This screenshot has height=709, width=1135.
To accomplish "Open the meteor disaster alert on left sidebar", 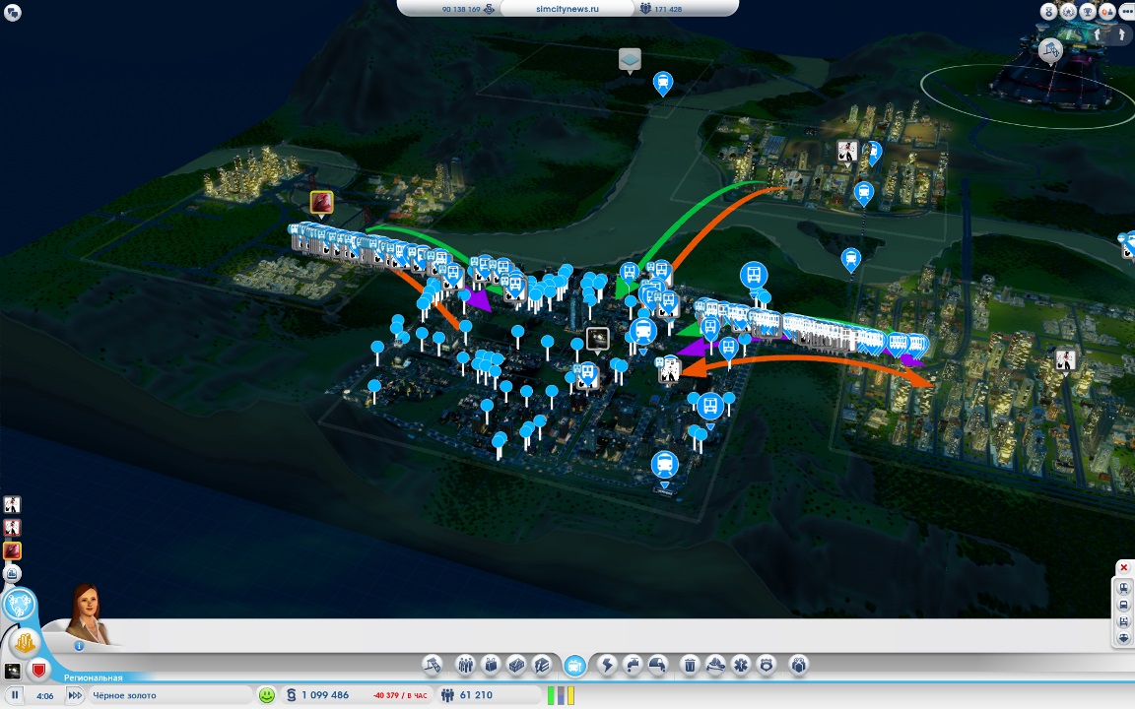I will click(x=12, y=550).
